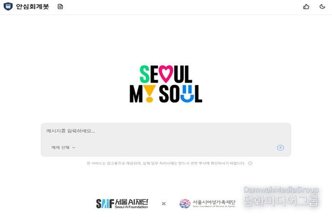Expand the 예제 선택 dropdown
Screen dimensions: 332x217
(63, 147)
